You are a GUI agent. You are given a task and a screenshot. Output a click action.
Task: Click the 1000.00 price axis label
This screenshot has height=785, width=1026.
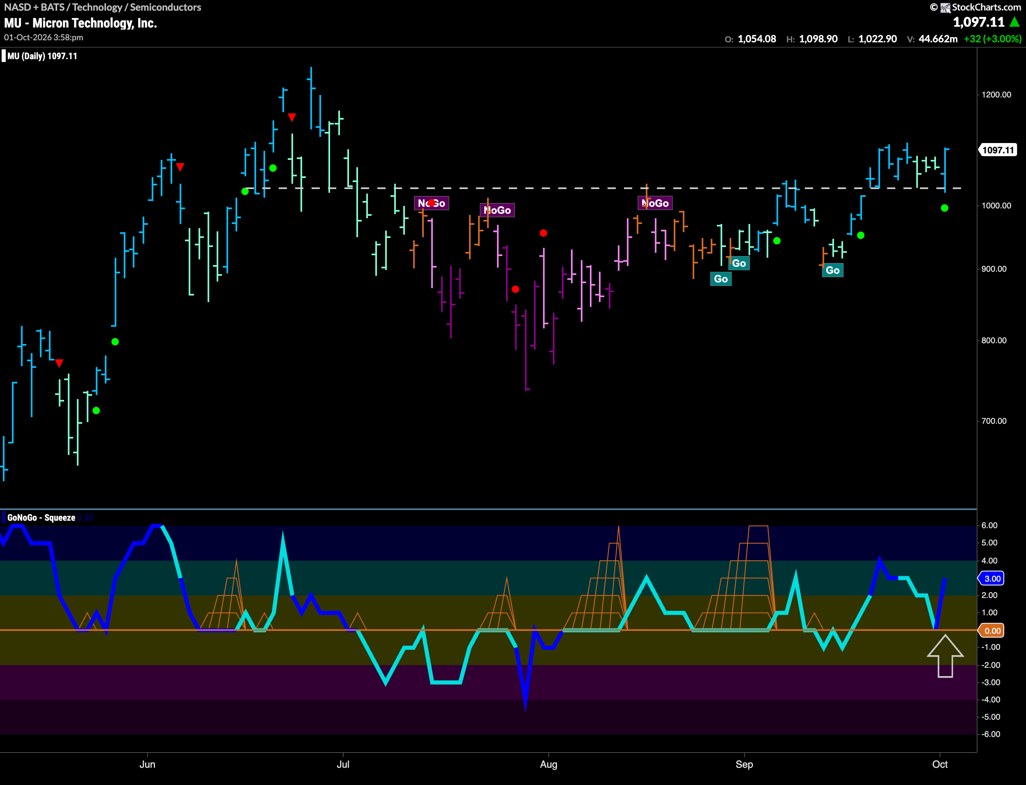tap(996, 205)
